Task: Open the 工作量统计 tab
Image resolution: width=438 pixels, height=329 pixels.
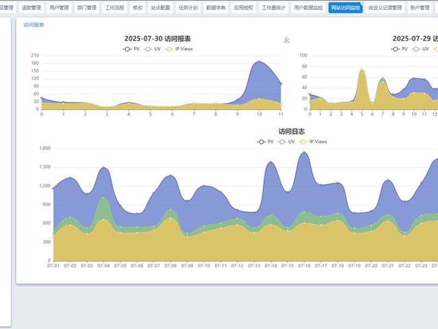Action: tap(273, 8)
